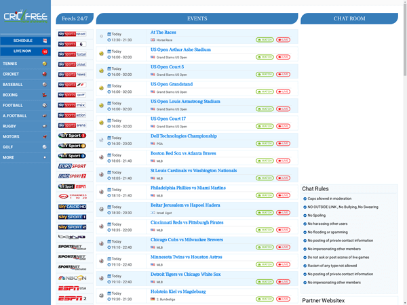Open the BT Sport 2 feed logo
The width and height of the screenshot is (407, 305).
(72, 146)
